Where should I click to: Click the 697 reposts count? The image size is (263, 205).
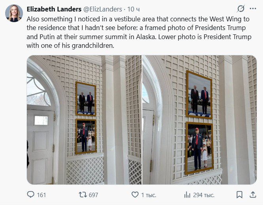point(93,195)
